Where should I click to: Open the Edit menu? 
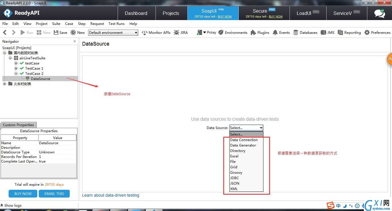[15, 24]
